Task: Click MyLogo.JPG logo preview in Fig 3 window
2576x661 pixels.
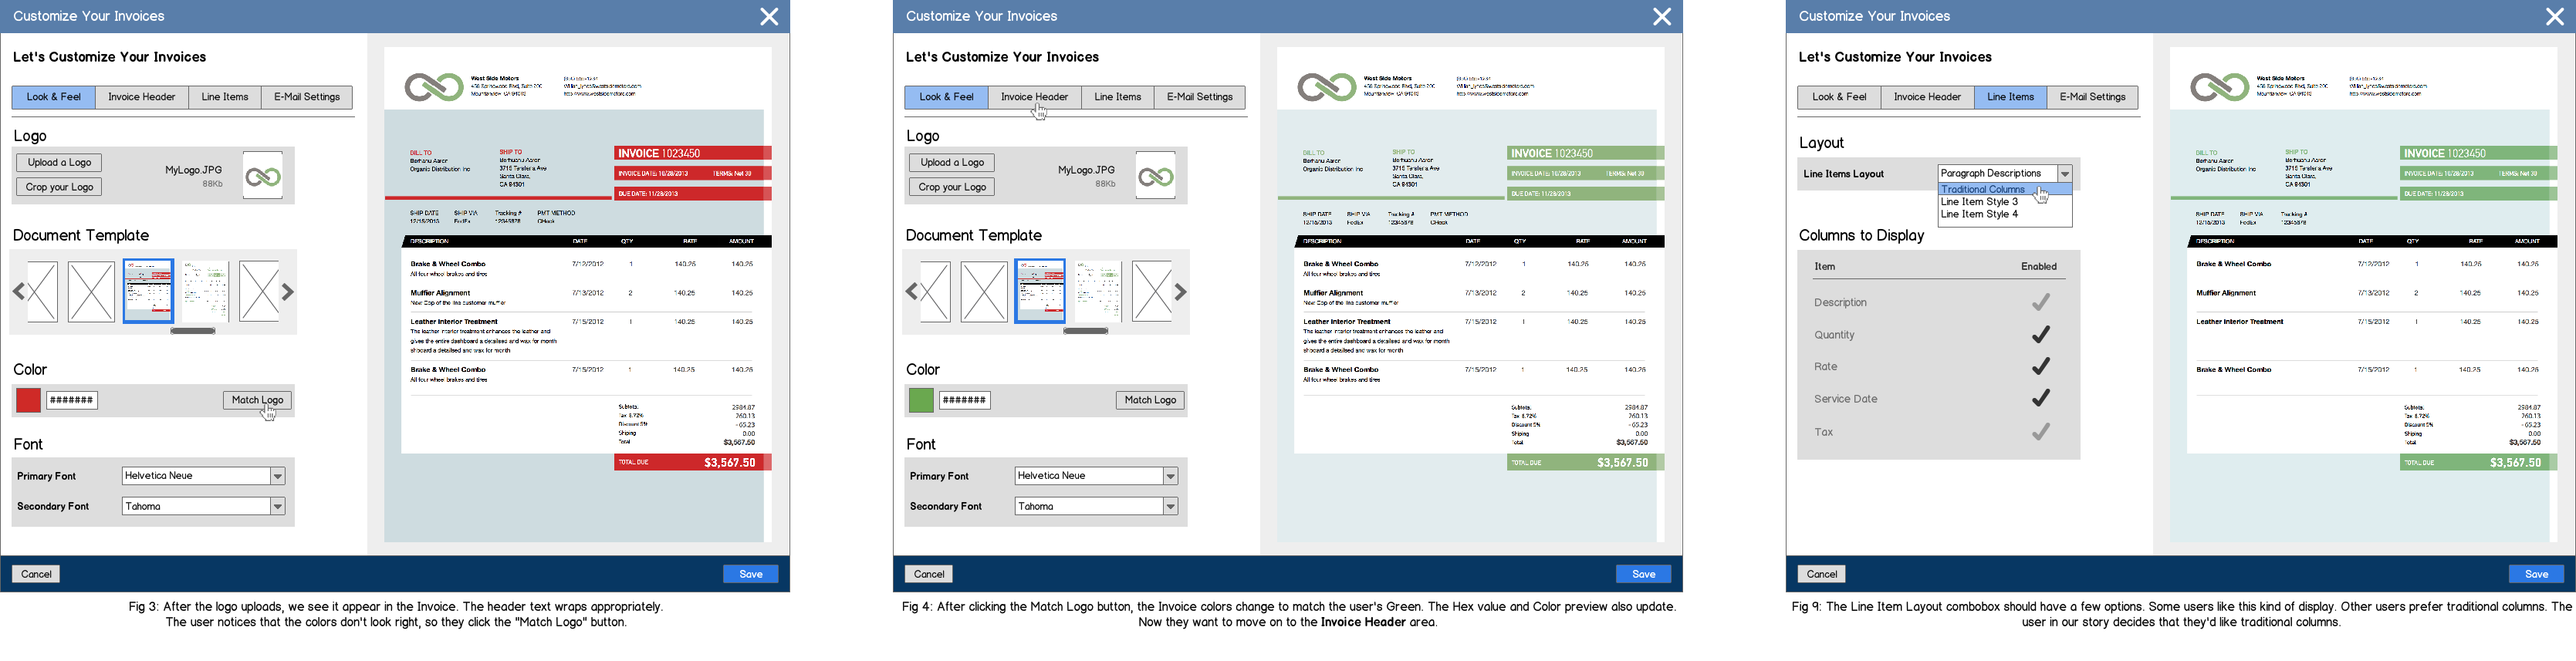Action: (263, 176)
